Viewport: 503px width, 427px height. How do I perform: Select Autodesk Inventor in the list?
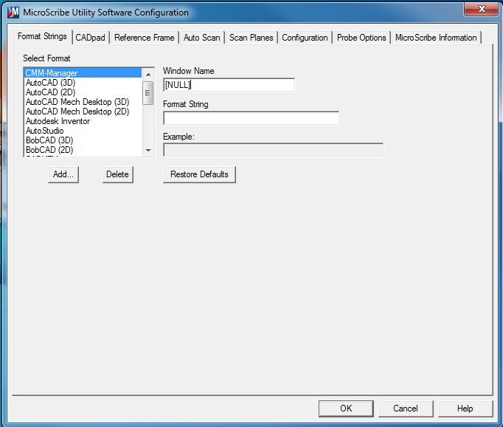click(83, 121)
